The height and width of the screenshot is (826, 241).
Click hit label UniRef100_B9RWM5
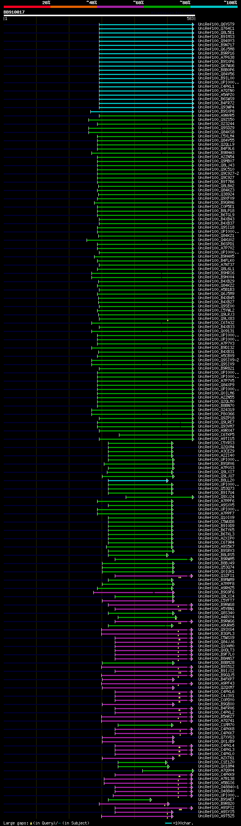coord(216,559)
